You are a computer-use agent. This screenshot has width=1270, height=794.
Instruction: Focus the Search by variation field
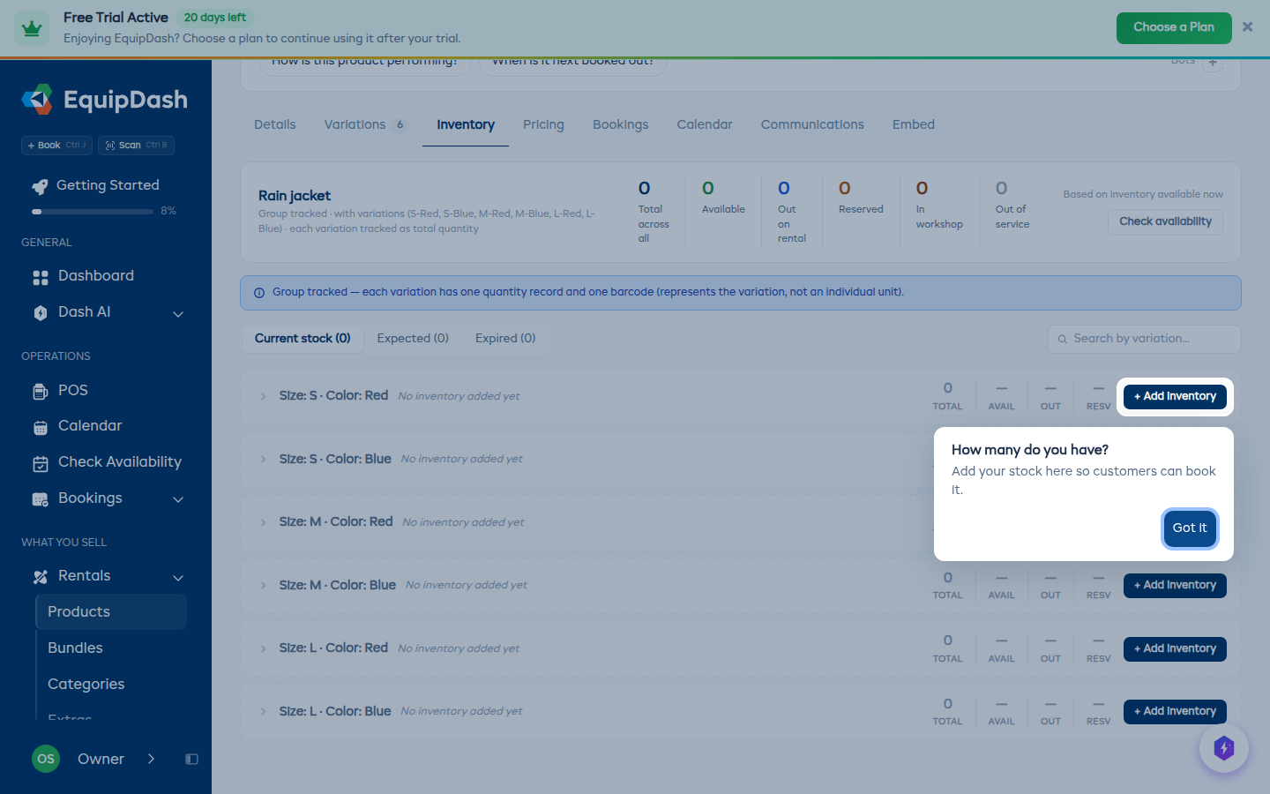[x=1145, y=339]
